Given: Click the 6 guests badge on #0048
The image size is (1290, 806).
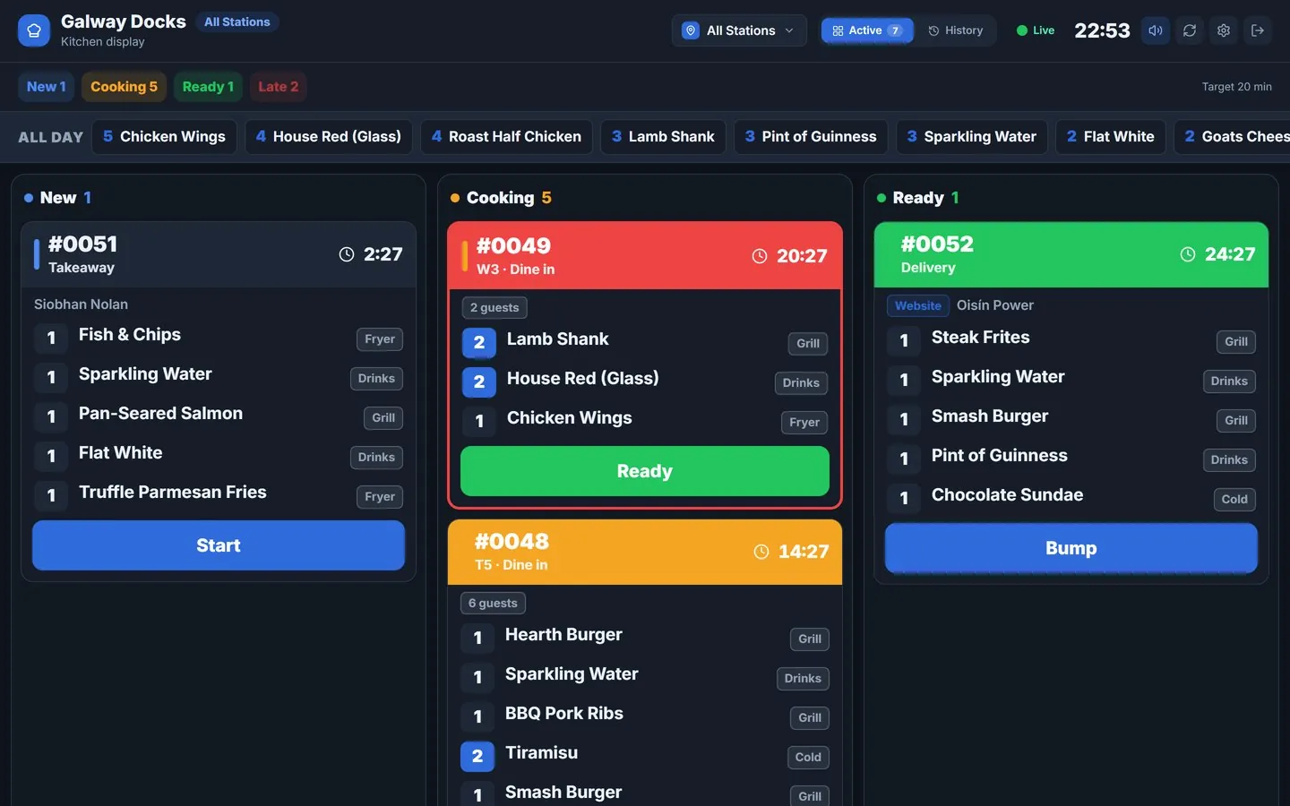Looking at the screenshot, I should point(493,603).
